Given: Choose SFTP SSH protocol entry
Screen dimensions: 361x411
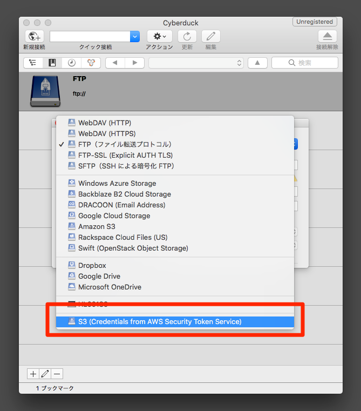Looking at the screenshot, I should [x=175, y=166].
